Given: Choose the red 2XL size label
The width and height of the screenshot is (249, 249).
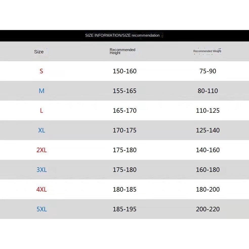Looking at the screenshot, I should 41,150.
